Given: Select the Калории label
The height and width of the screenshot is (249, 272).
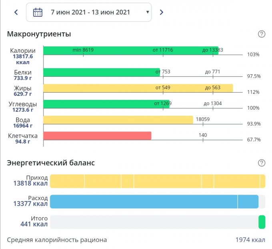Looking at the screenshot, I should coord(23,51).
